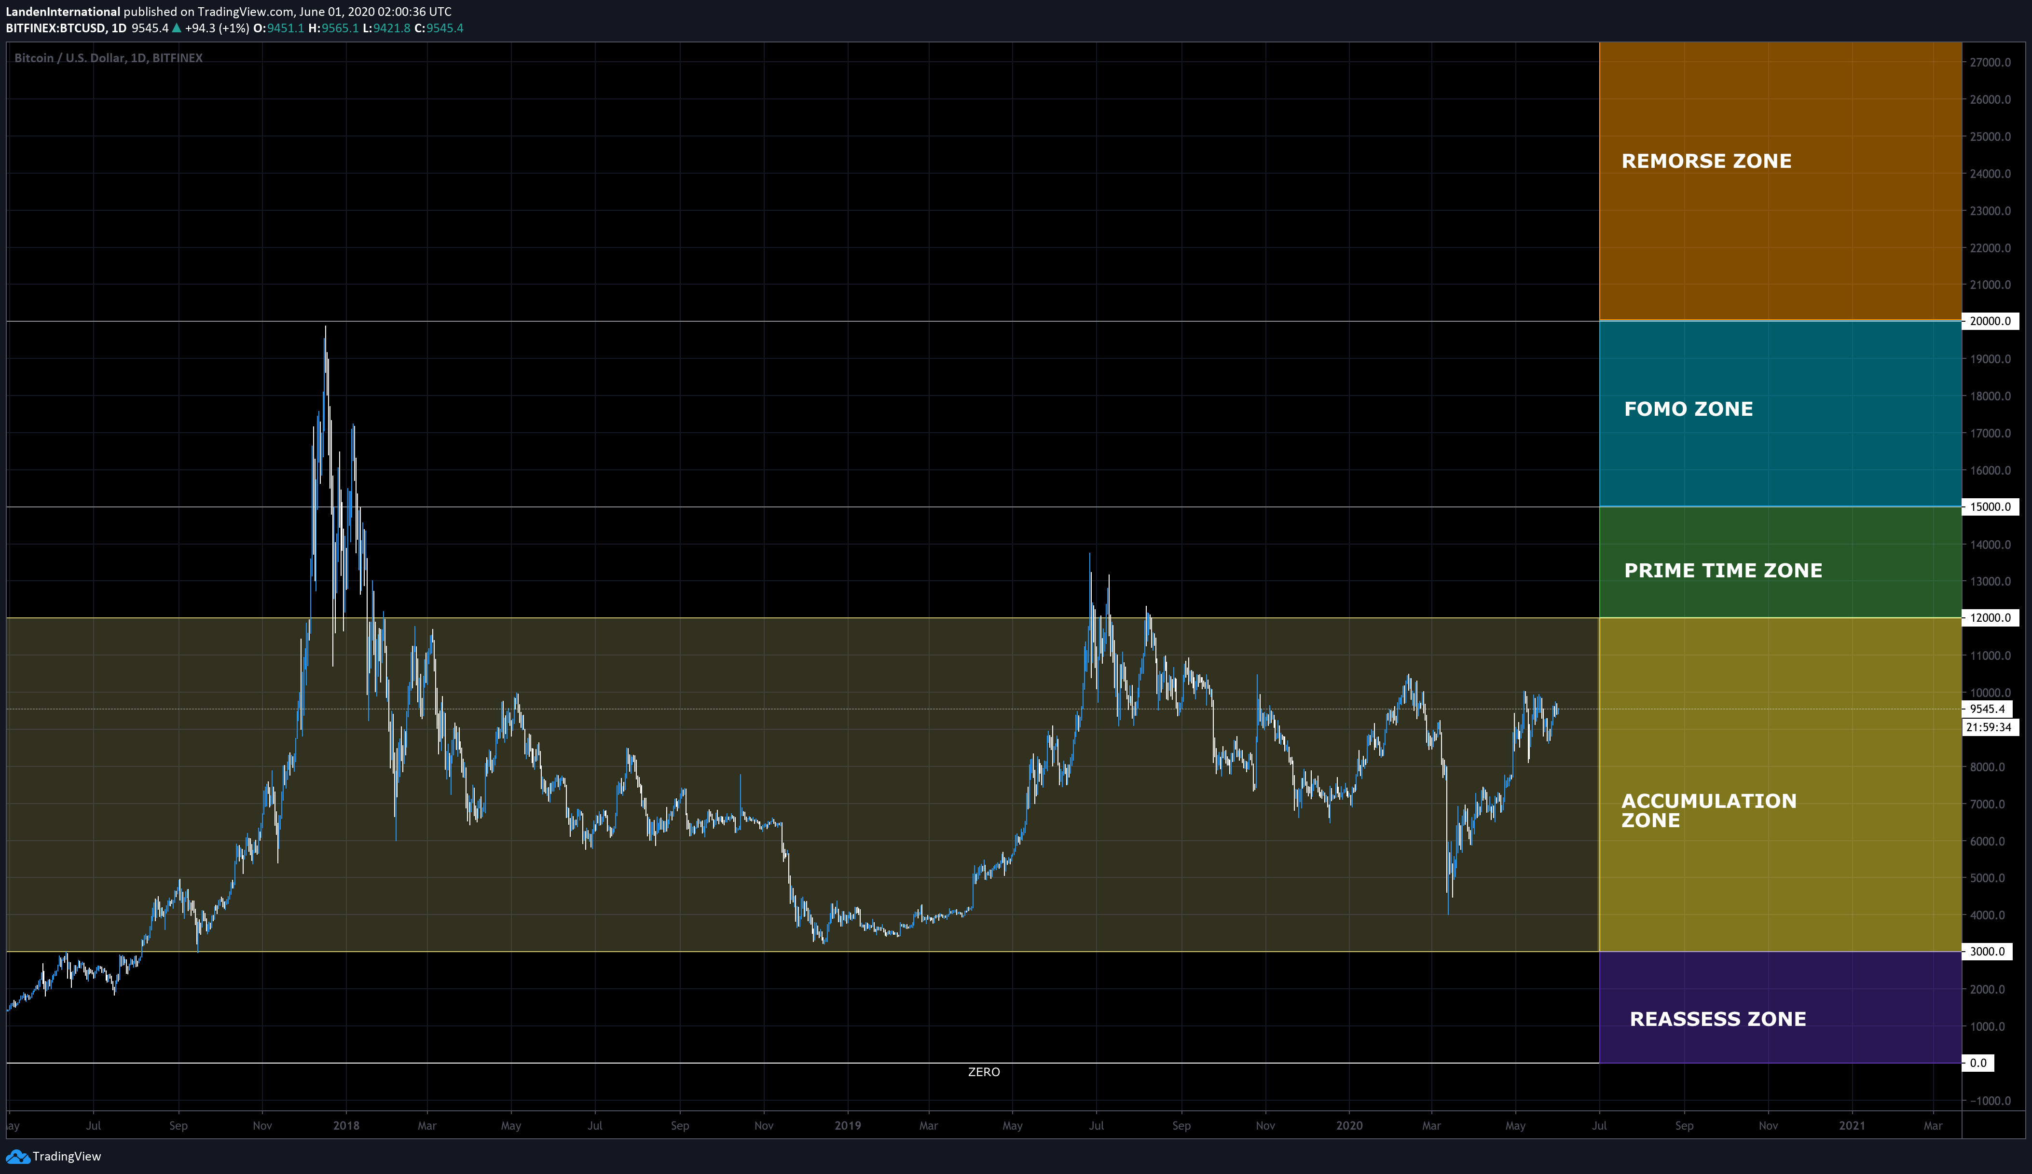Click the 3000.0 price level tag

click(x=1987, y=952)
